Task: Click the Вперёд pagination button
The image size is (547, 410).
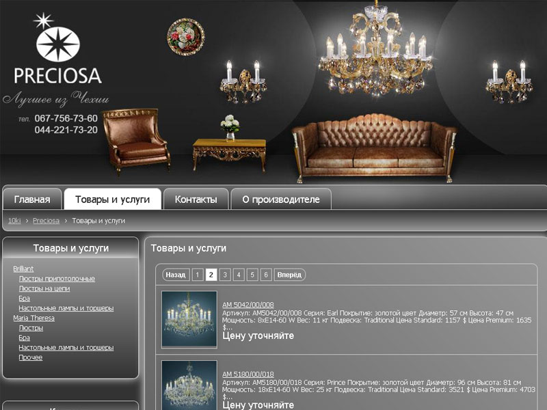Action: [289, 275]
